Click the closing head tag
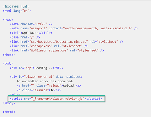The height and width of the screenshot is (117, 151). click(x=9, y=55)
